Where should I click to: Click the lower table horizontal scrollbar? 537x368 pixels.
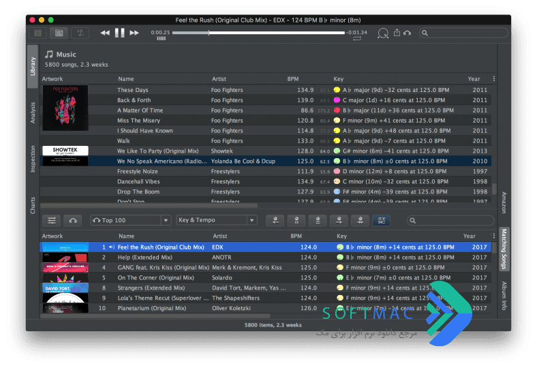[155, 316]
